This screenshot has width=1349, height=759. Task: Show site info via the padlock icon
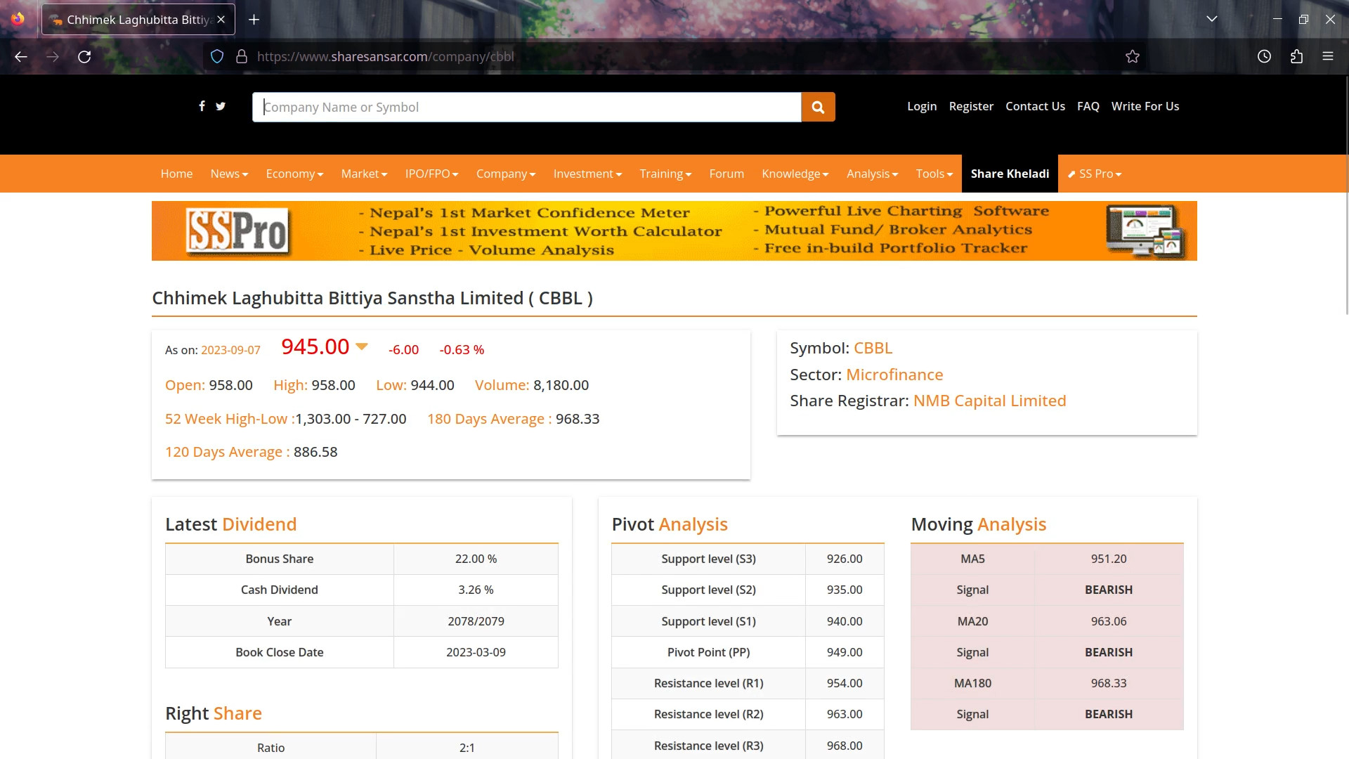pos(242,57)
